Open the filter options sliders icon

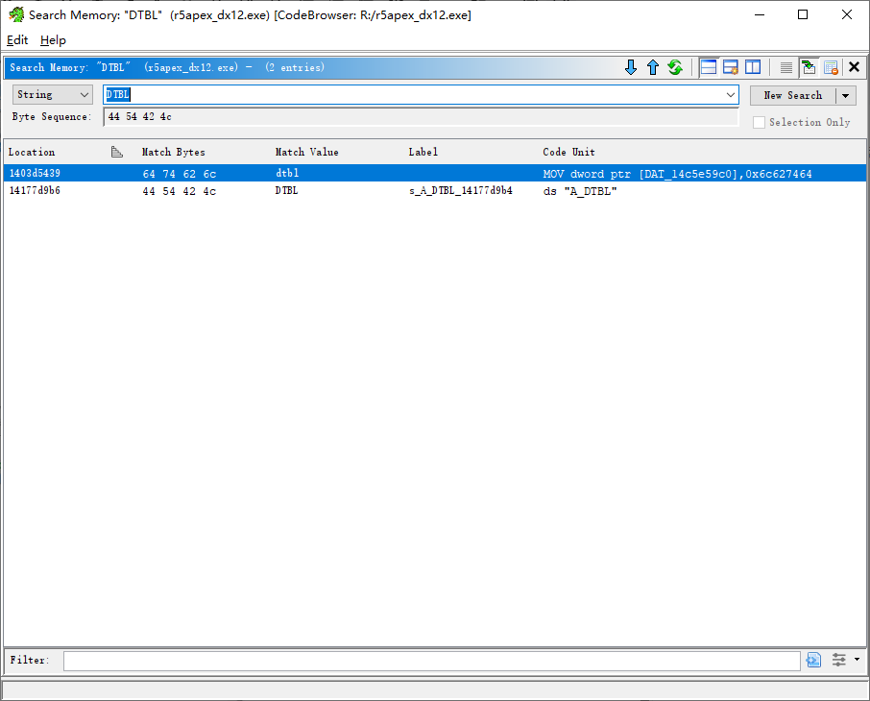pyautogui.click(x=838, y=660)
